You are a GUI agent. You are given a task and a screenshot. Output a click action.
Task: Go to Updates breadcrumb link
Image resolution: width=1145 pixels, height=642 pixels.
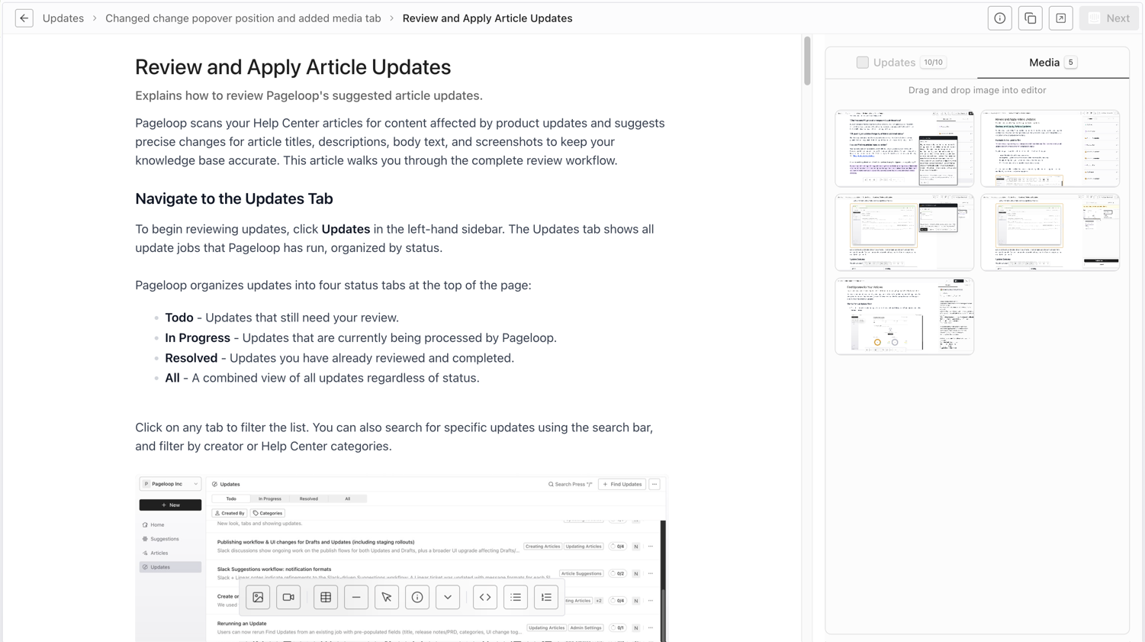63,18
